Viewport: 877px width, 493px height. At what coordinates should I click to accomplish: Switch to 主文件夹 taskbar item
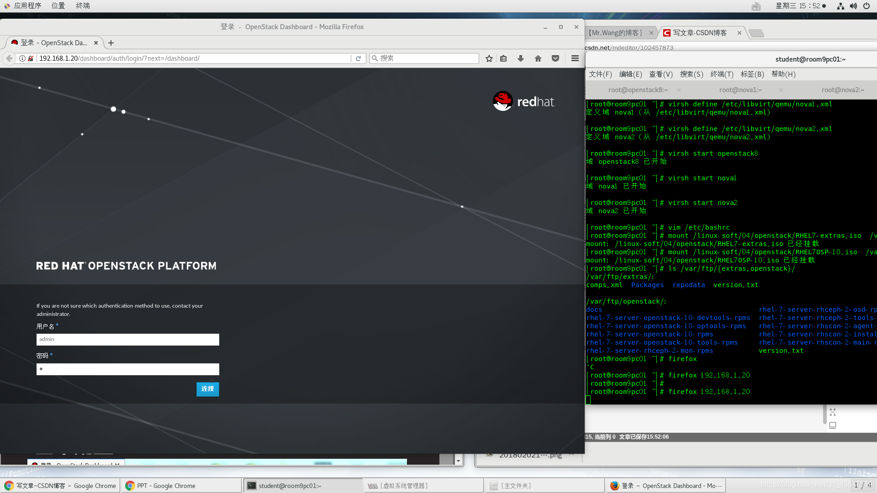(x=544, y=486)
